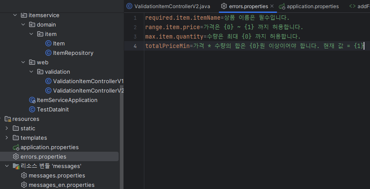Click the project tree vertical scrollbar
This screenshot has height=189, width=370.
122,137
